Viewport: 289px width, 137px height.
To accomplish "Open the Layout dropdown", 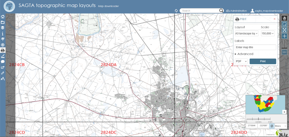I will click(x=247, y=34).
